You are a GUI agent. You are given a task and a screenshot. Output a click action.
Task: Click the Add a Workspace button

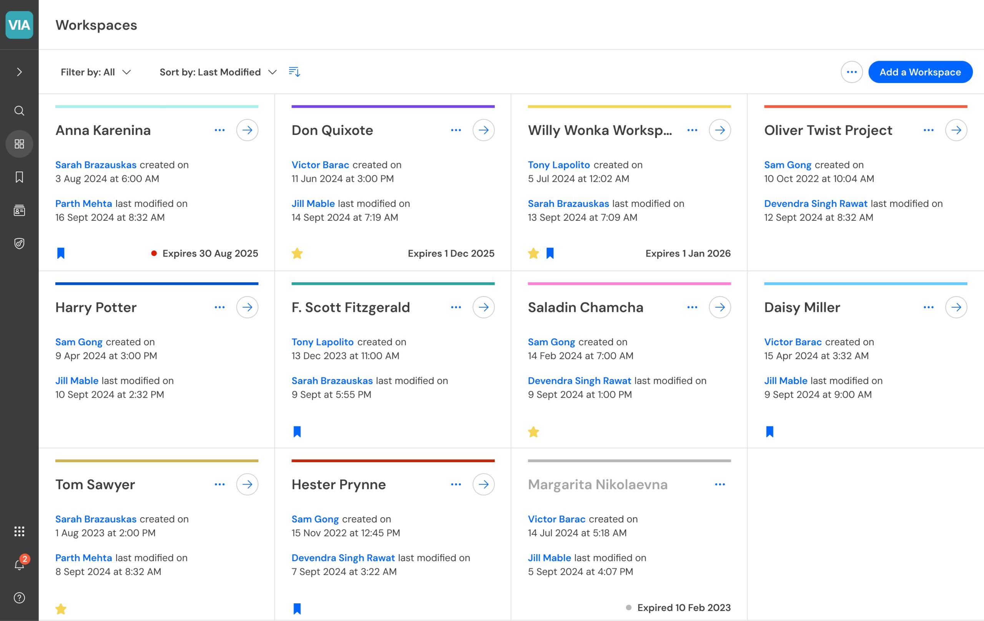[920, 72]
